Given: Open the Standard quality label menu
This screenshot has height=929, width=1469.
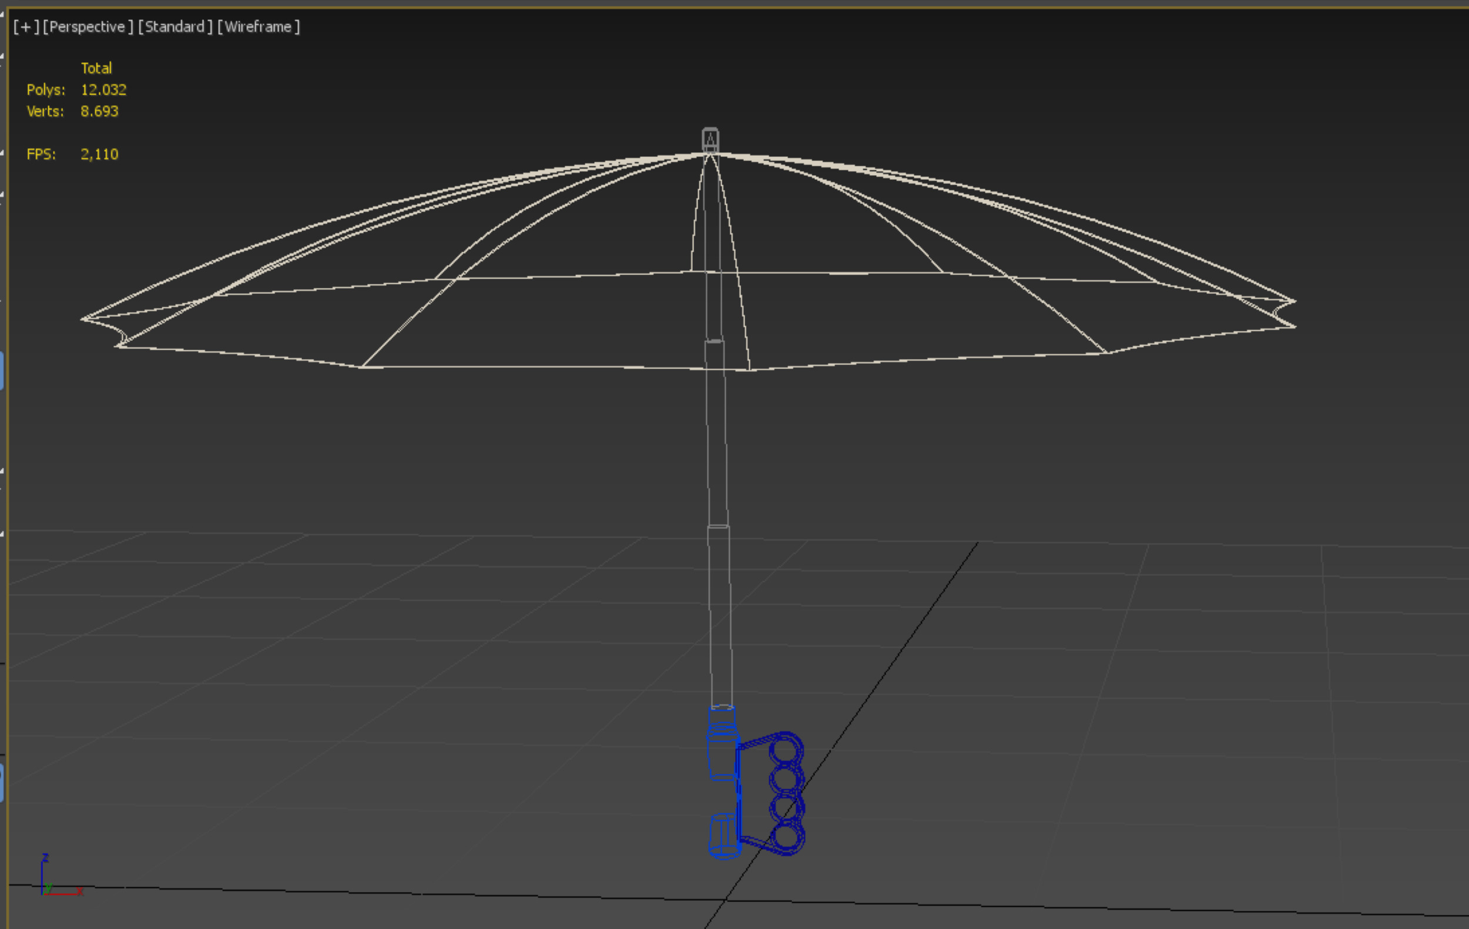Looking at the screenshot, I should tap(175, 27).
